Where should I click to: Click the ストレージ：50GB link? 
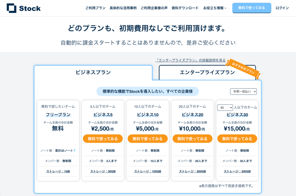pos(103,171)
